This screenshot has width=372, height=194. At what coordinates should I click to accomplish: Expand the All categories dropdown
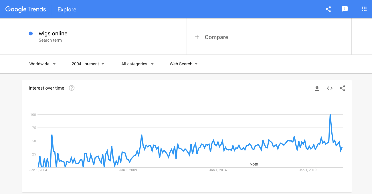click(138, 64)
